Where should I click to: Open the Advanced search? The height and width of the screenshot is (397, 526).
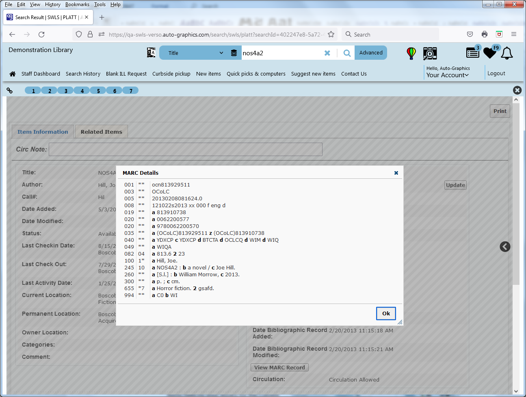click(x=371, y=52)
